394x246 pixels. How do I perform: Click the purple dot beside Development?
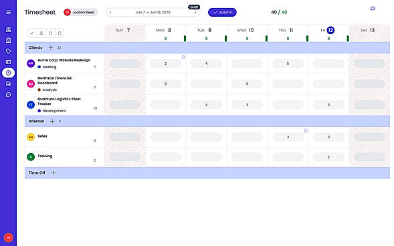[39, 111]
